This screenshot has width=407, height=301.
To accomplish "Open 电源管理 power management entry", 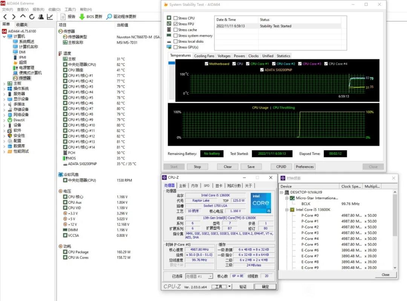I will (26, 68).
